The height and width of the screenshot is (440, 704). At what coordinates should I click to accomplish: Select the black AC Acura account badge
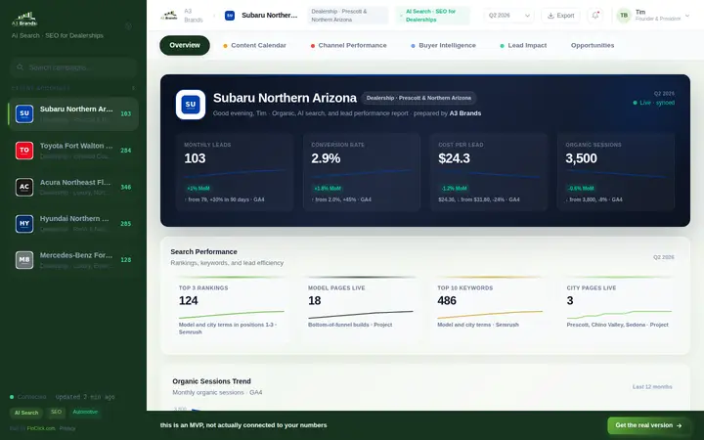click(x=24, y=187)
